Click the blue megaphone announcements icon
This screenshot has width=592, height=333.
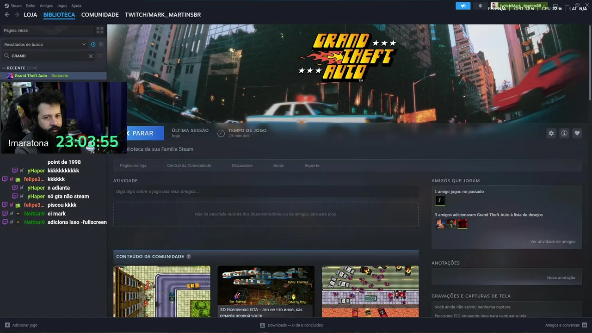coord(463,6)
